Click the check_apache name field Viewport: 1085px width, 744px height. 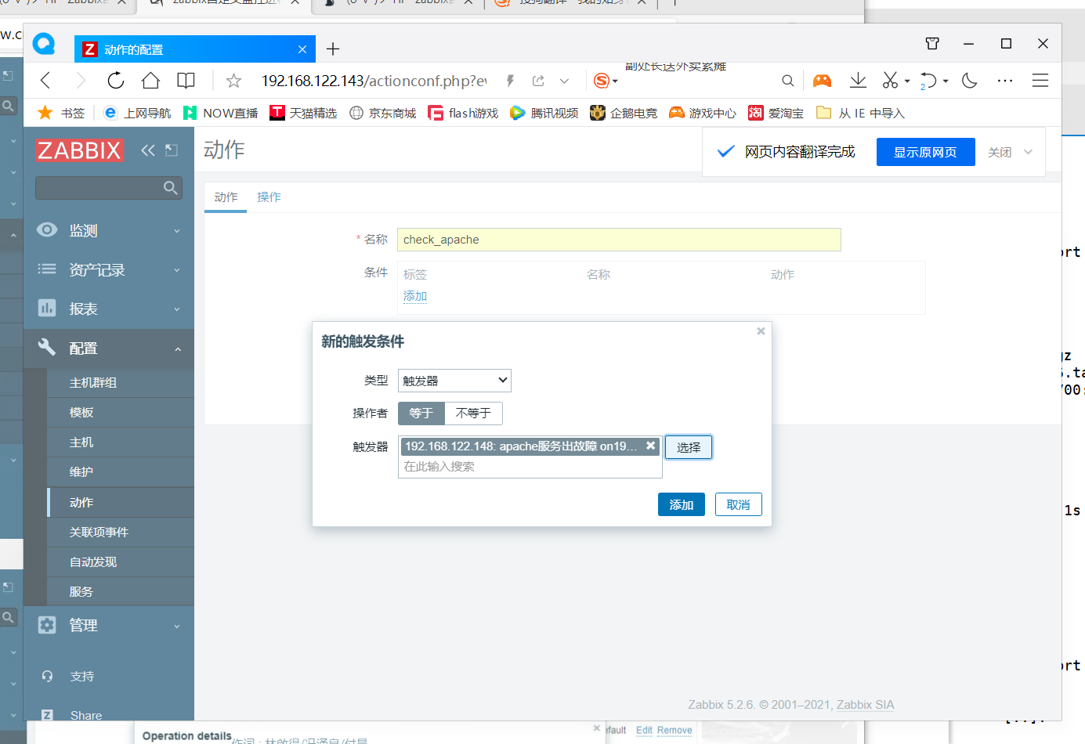pos(619,240)
